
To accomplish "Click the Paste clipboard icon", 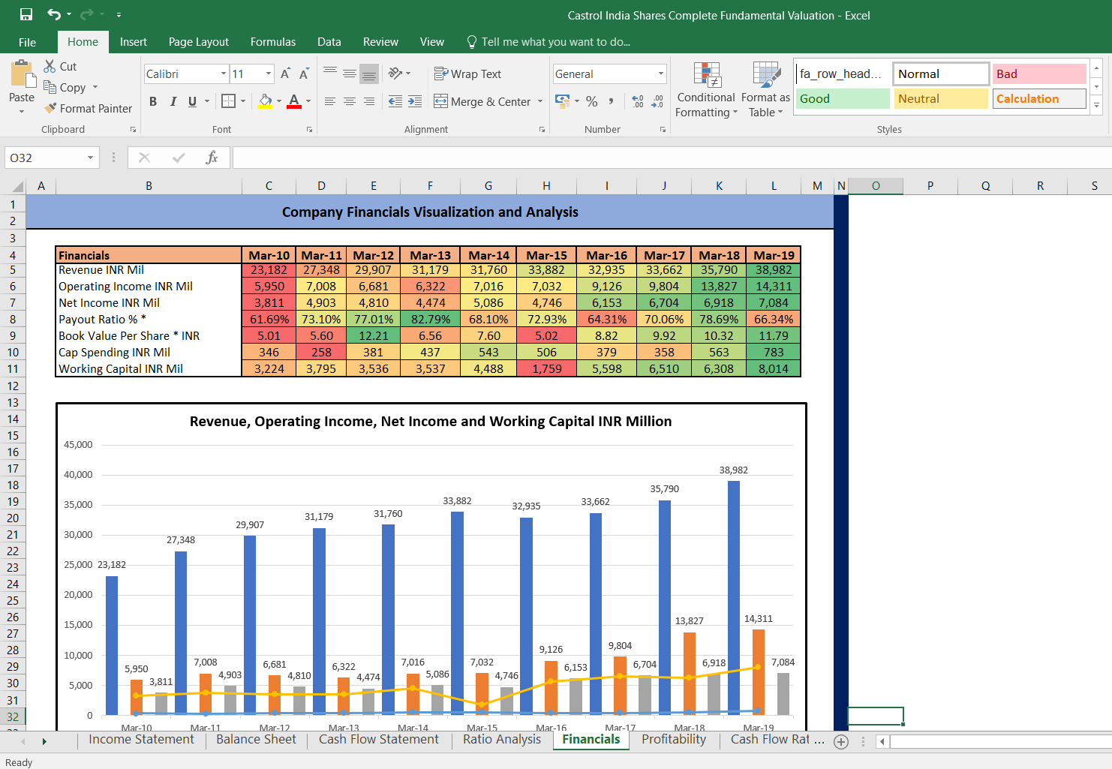I will [x=22, y=74].
